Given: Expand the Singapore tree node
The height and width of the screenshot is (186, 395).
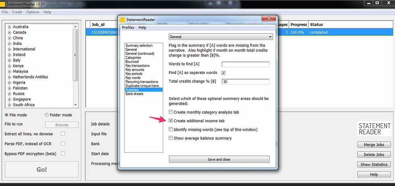Looking at the screenshot, I should point(10,99).
